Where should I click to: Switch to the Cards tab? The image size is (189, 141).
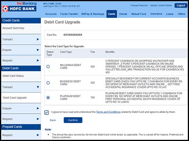point(112,14)
